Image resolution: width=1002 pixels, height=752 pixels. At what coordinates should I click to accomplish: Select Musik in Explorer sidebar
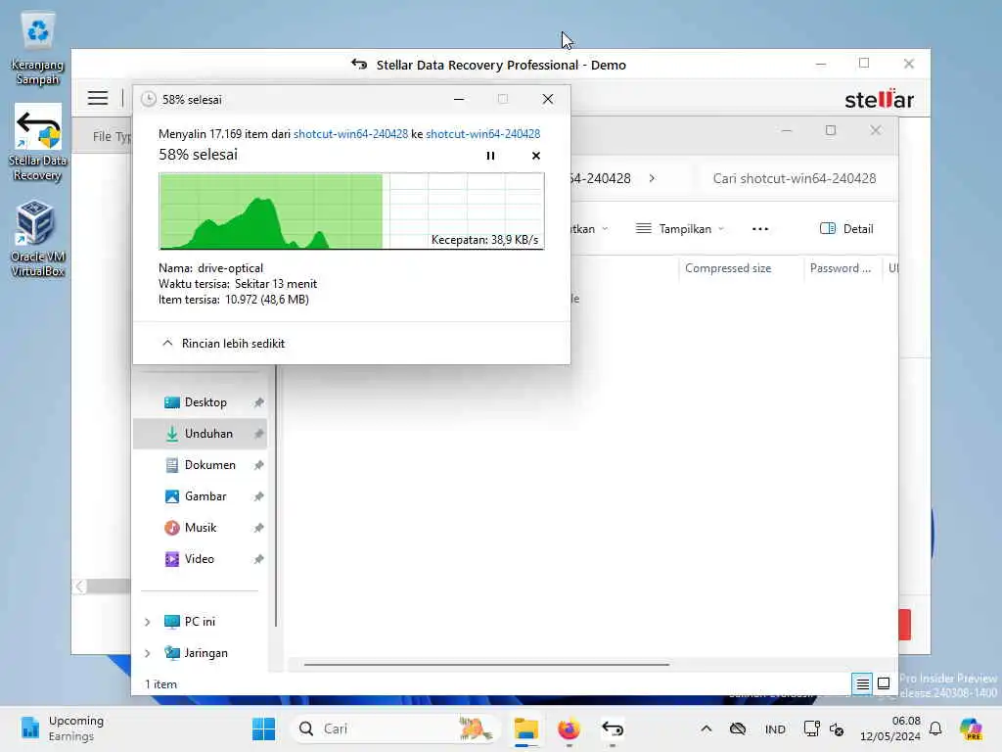[x=200, y=528]
